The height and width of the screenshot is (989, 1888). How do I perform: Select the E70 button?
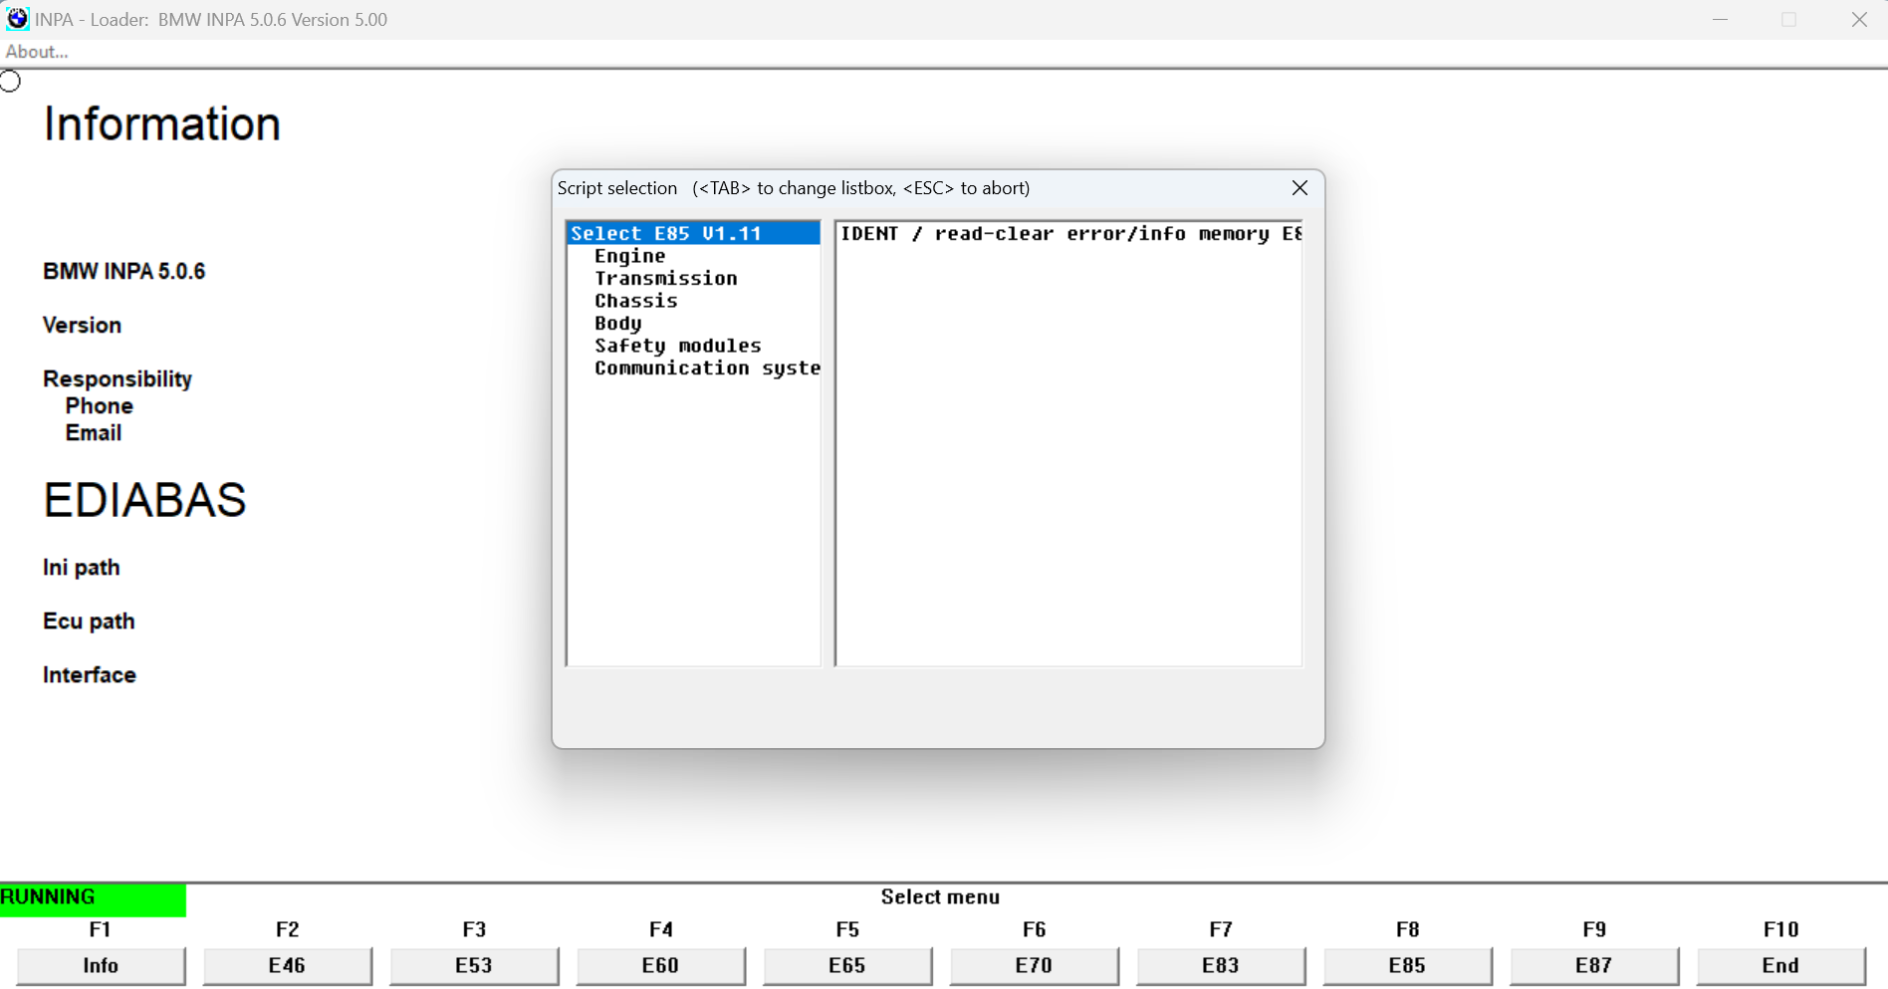point(1034,965)
